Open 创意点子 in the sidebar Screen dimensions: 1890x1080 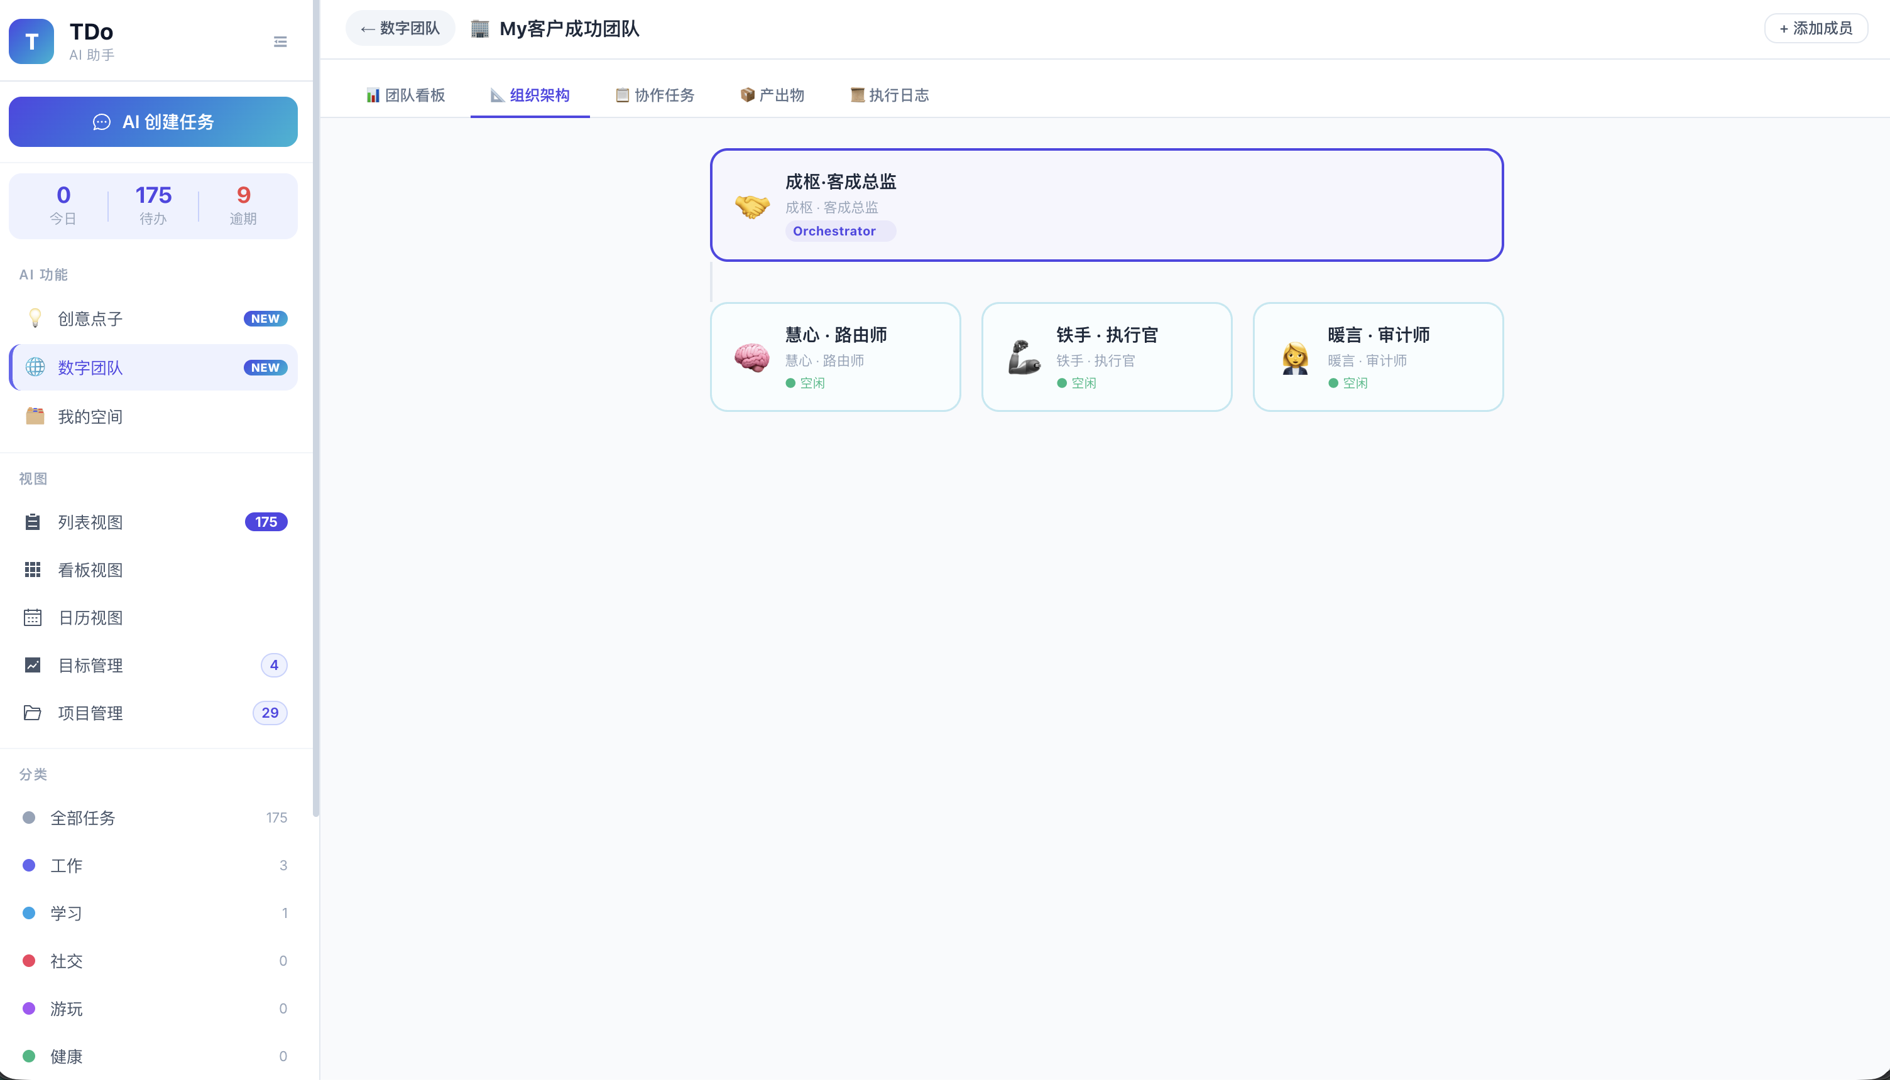[x=153, y=318]
